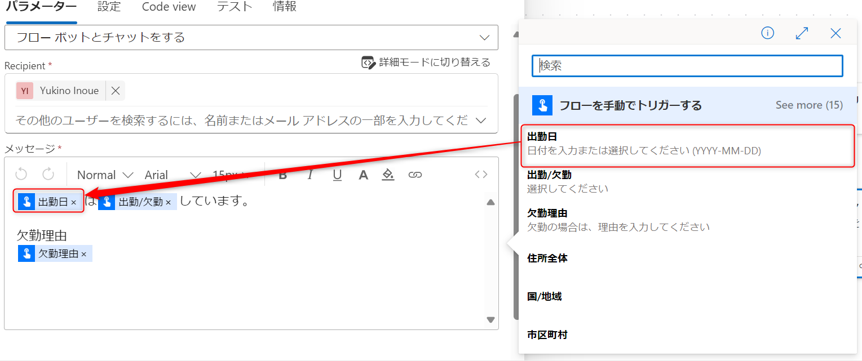Click the 検索 search field

(687, 65)
